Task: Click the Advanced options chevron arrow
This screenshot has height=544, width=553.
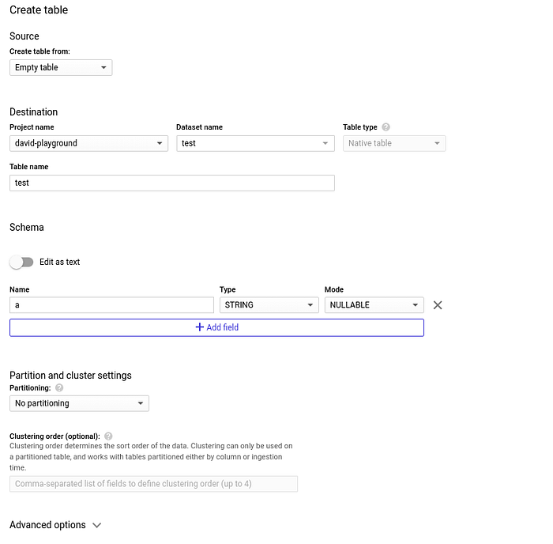Action: pyautogui.click(x=97, y=525)
